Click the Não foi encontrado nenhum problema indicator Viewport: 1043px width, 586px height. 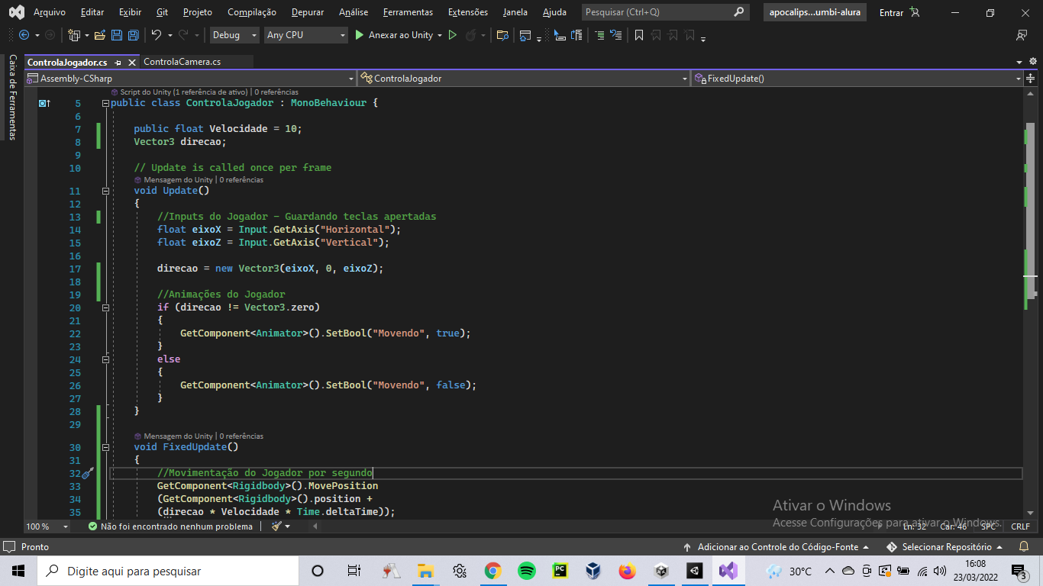(x=170, y=526)
